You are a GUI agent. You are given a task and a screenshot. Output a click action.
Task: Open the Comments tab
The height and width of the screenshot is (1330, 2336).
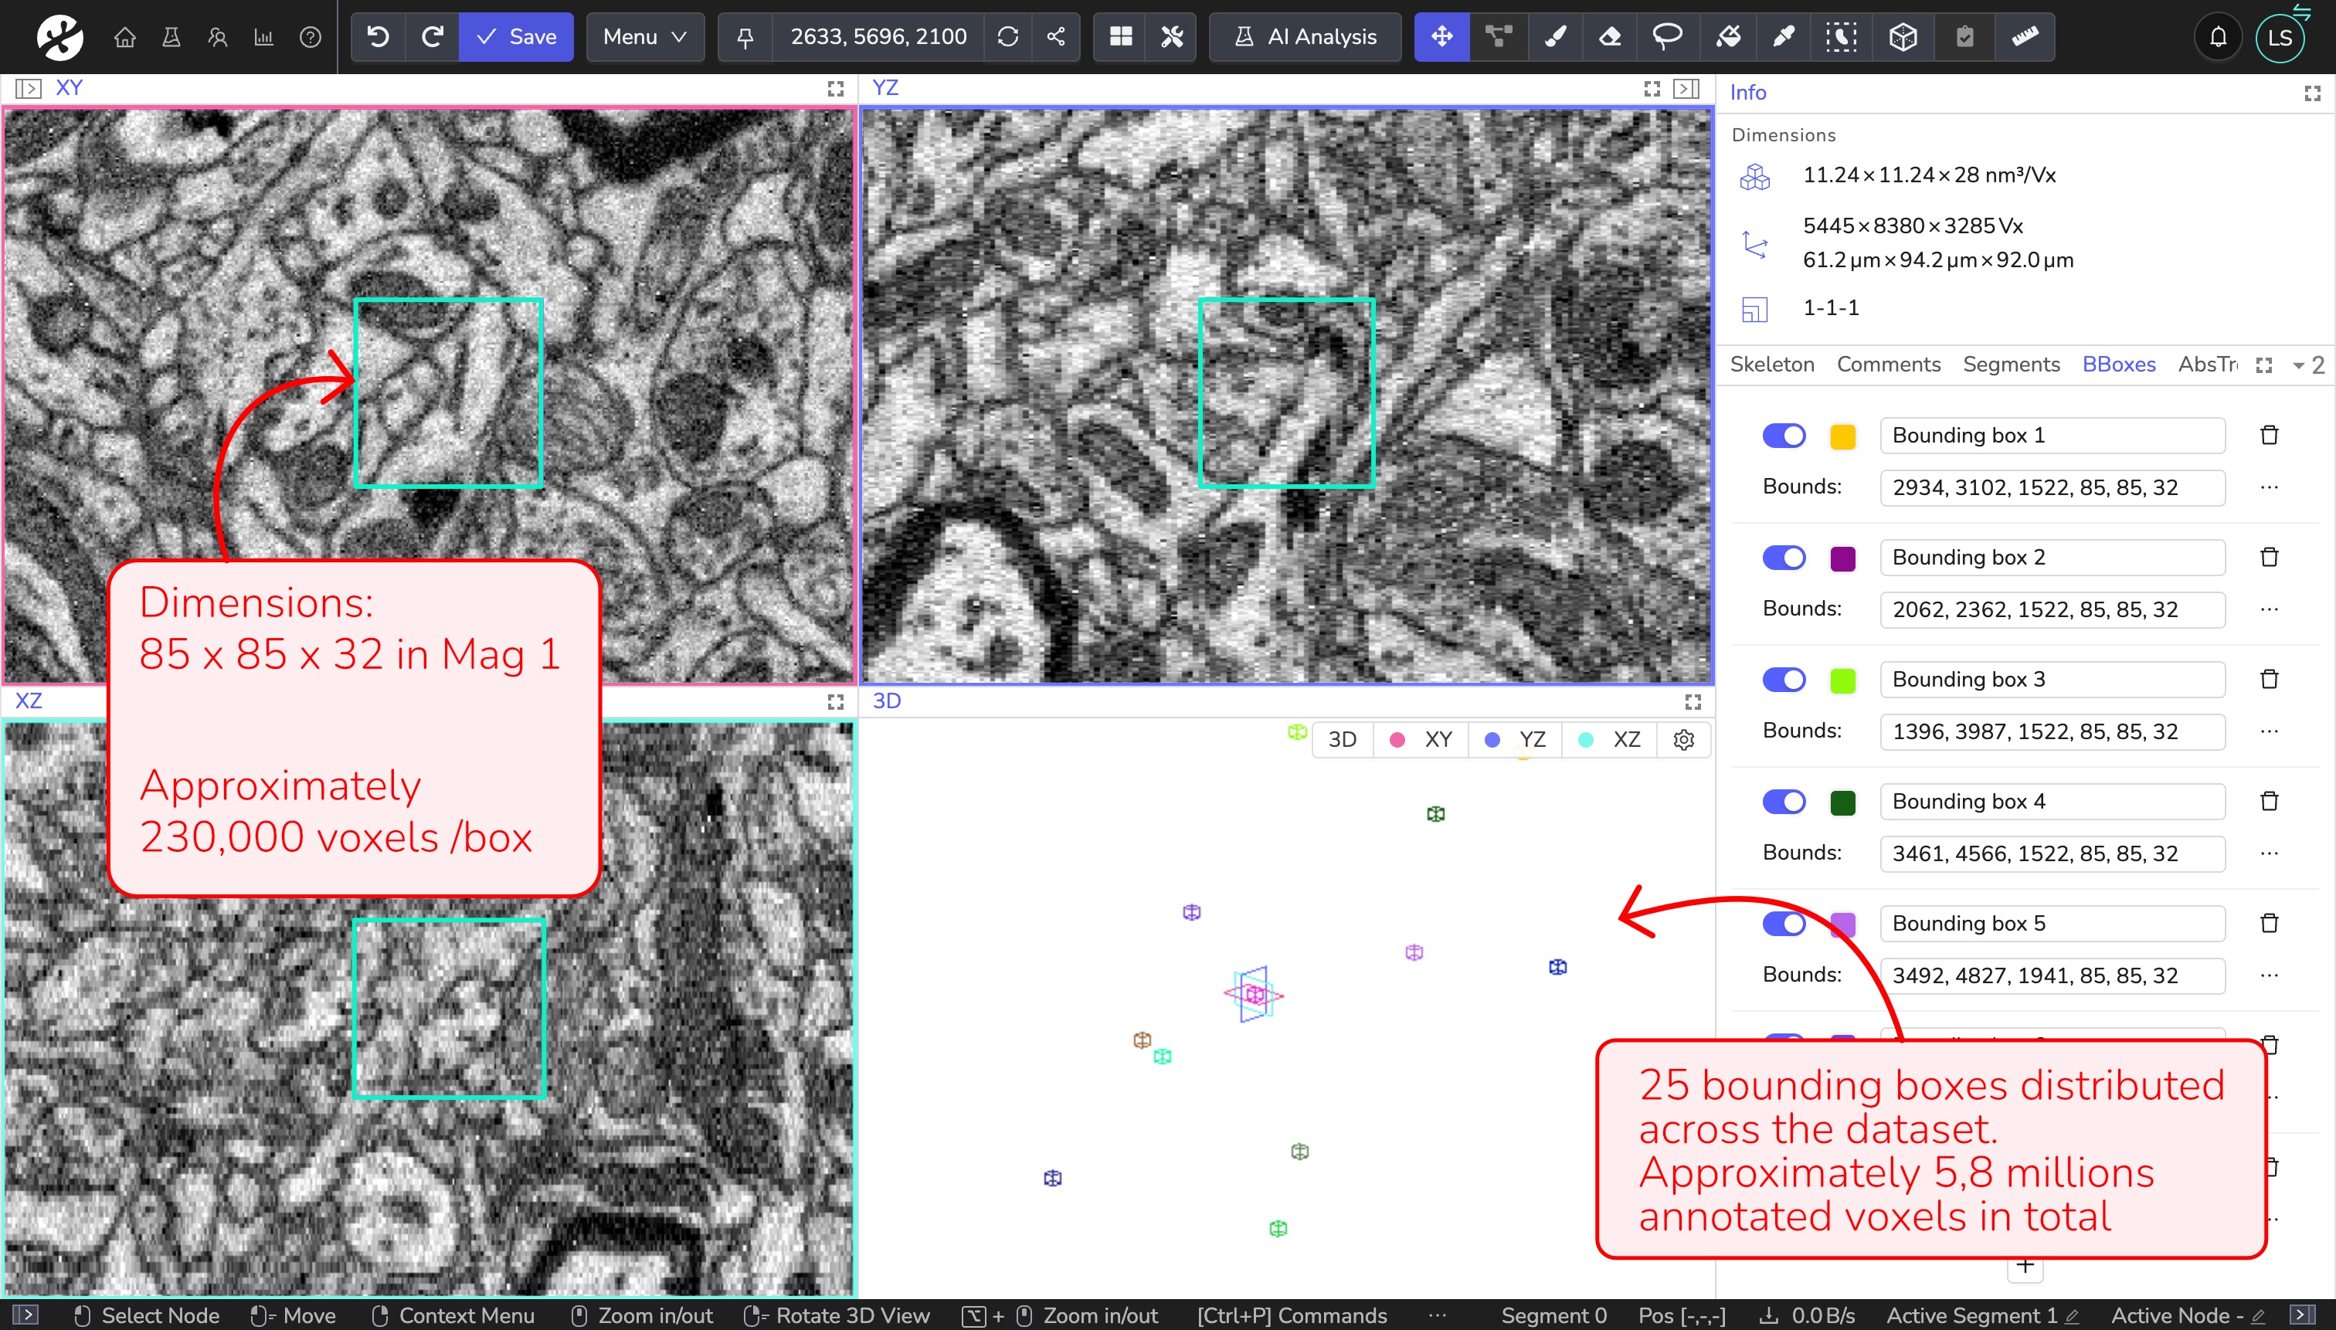(x=1889, y=365)
